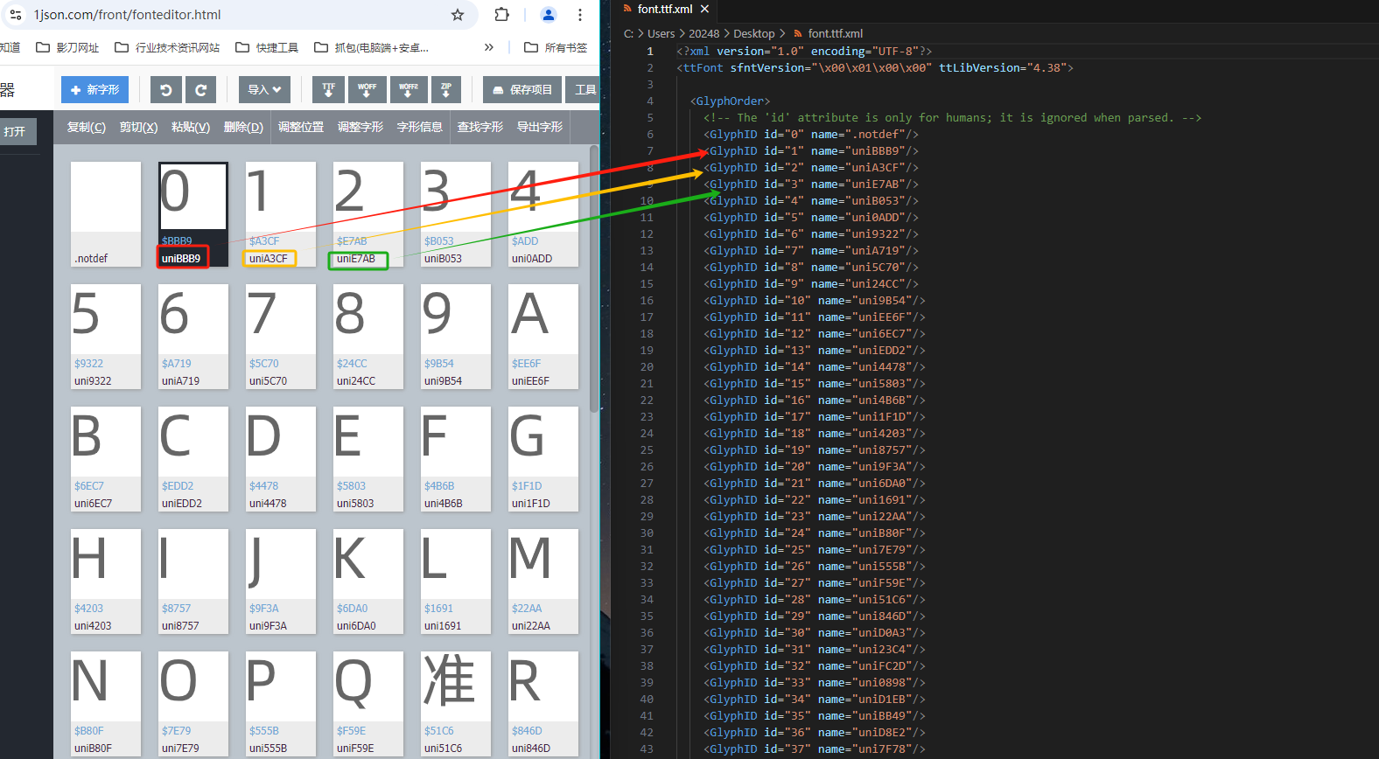The image size is (1379, 759).
Task: Choose 复制(C) copy command
Action: [x=87, y=127]
